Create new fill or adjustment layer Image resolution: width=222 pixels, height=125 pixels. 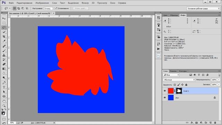(x=201, y=123)
